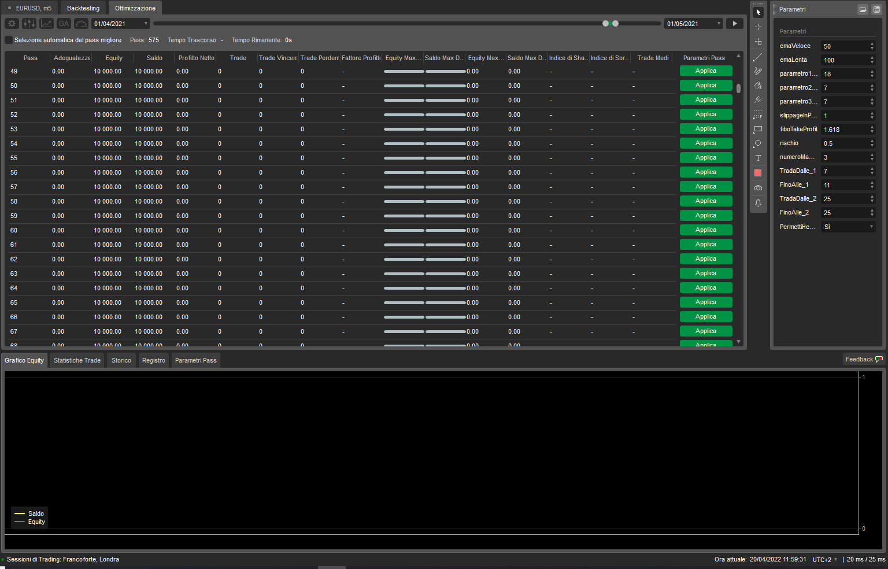The height and width of the screenshot is (569, 888).
Task: Click the GA genetic algorithm button
Action: [x=64, y=24]
